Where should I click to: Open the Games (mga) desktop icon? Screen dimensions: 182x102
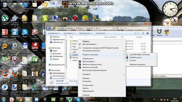coord(35,47)
